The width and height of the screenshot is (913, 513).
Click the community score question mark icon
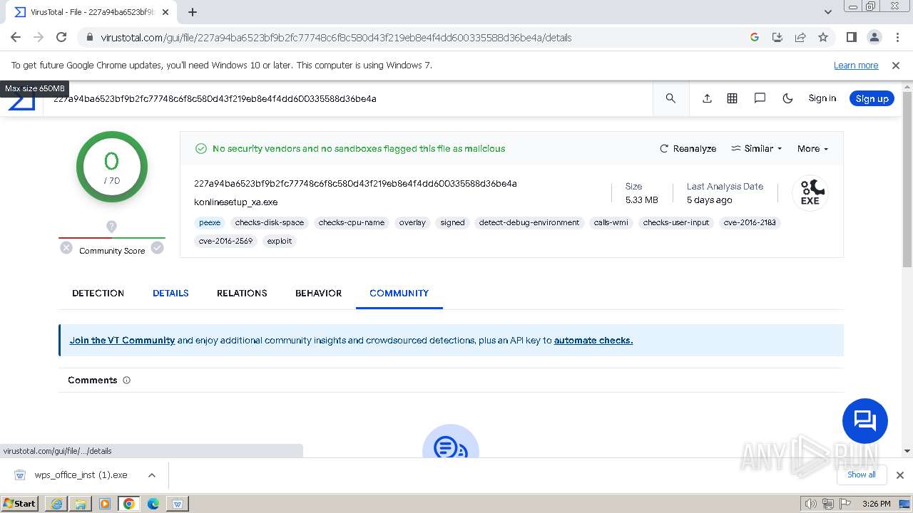pos(111,227)
